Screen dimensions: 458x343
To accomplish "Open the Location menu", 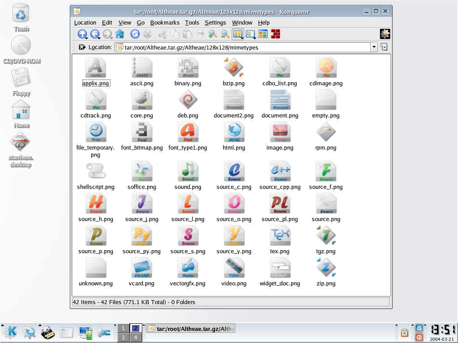I will point(85,23).
